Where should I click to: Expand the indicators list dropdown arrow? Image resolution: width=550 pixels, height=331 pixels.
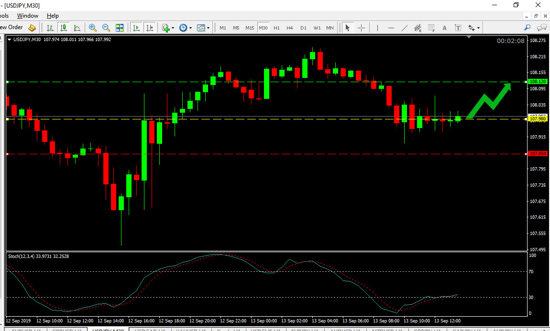pyautogui.click(x=173, y=28)
